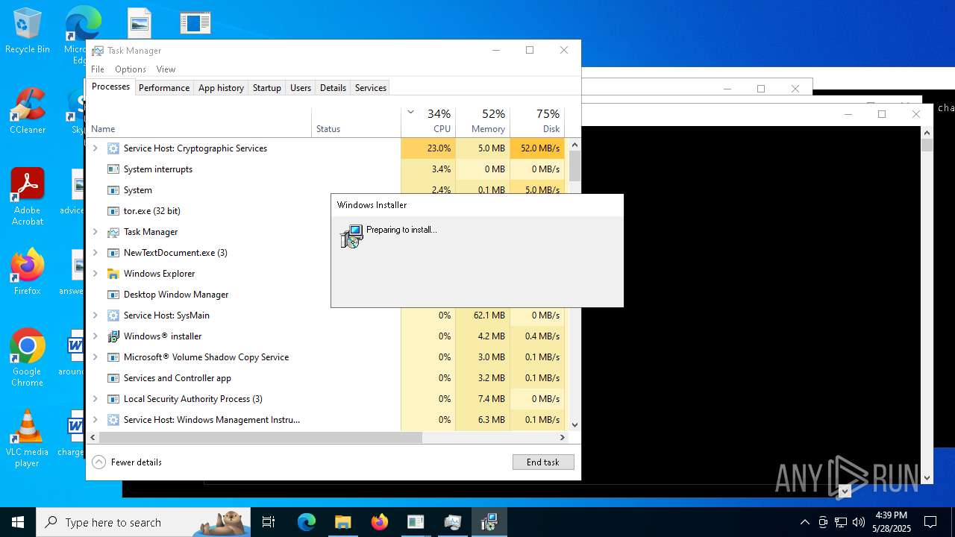Expand Service Host: Cryptographic Services group

coord(95,148)
